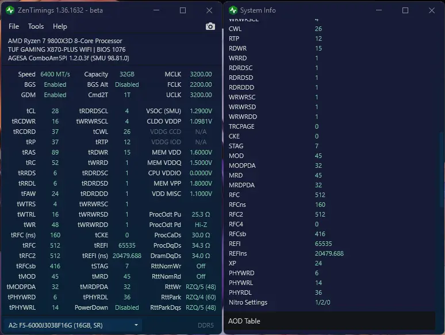Maximize the ZenTimings window
Image resolution: width=445 pixels, height=335 pixels.
click(x=183, y=10)
